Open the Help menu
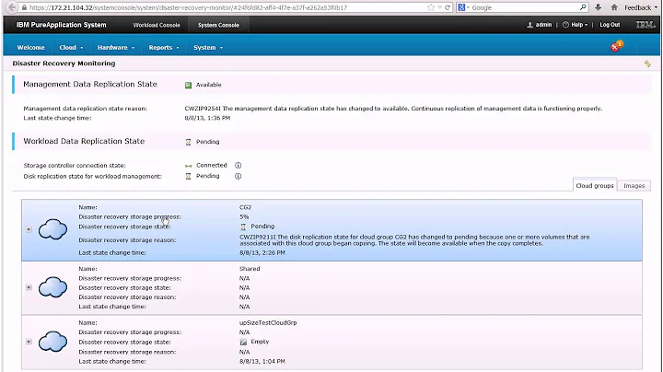This screenshot has height=372, width=663. pyautogui.click(x=576, y=25)
